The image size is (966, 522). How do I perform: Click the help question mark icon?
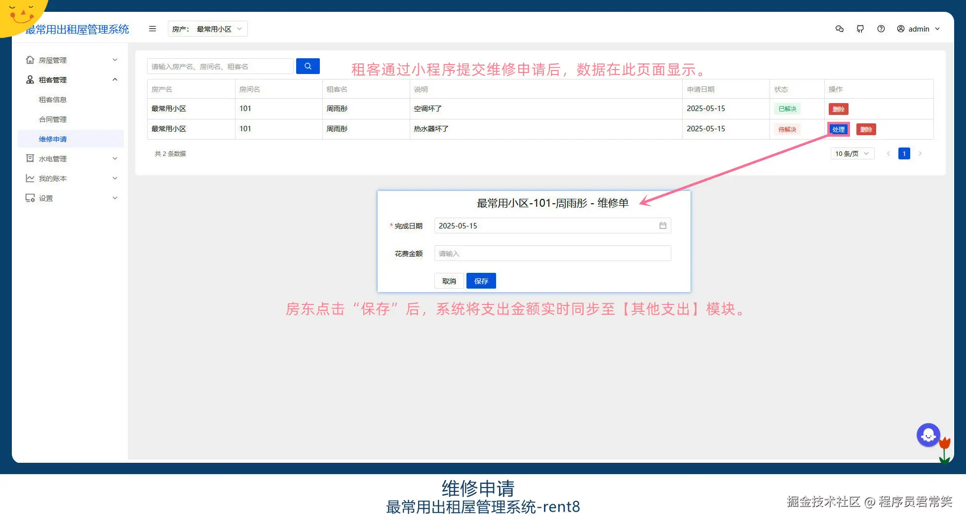coord(882,29)
